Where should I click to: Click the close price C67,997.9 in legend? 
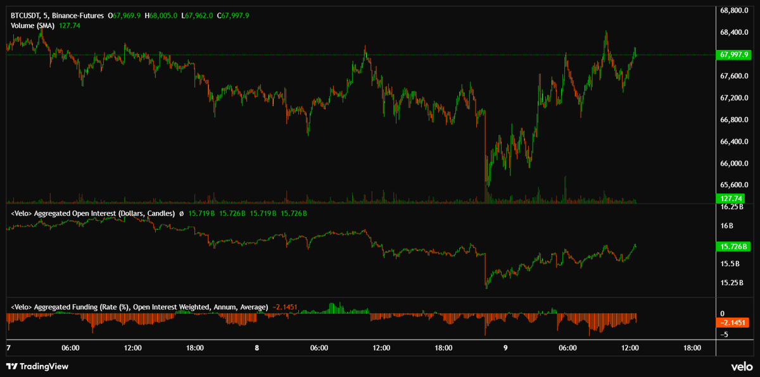(x=234, y=15)
